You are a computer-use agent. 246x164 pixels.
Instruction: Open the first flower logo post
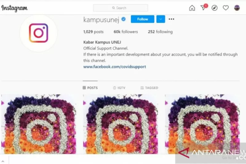click(39, 124)
